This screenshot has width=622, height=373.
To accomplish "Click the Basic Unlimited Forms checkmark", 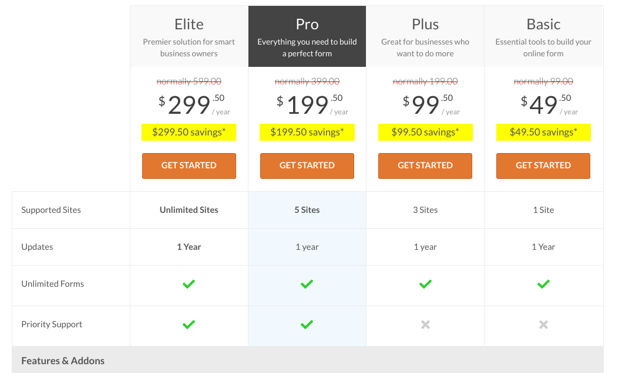I will (x=543, y=284).
